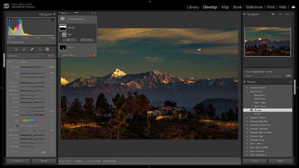299x168 pixels.
Task: Open the Effect Custom dropdown
Action: (x=24, y=62)
